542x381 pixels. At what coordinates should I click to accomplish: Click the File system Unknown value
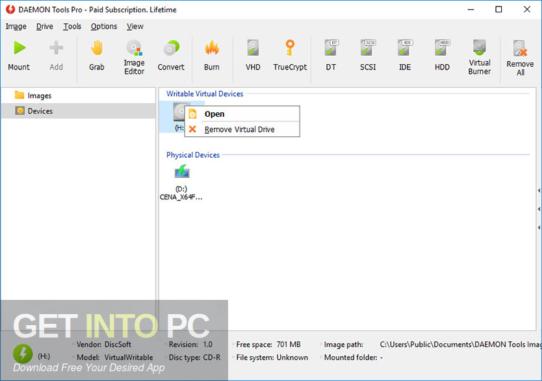click(292, 358)
